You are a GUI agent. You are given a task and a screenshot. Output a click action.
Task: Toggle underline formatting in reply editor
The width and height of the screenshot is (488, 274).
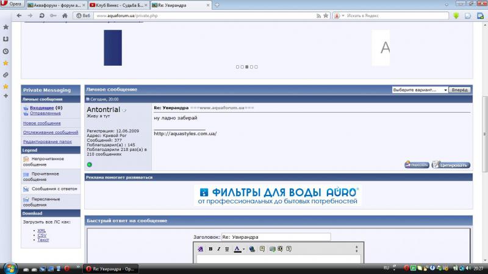227,249
